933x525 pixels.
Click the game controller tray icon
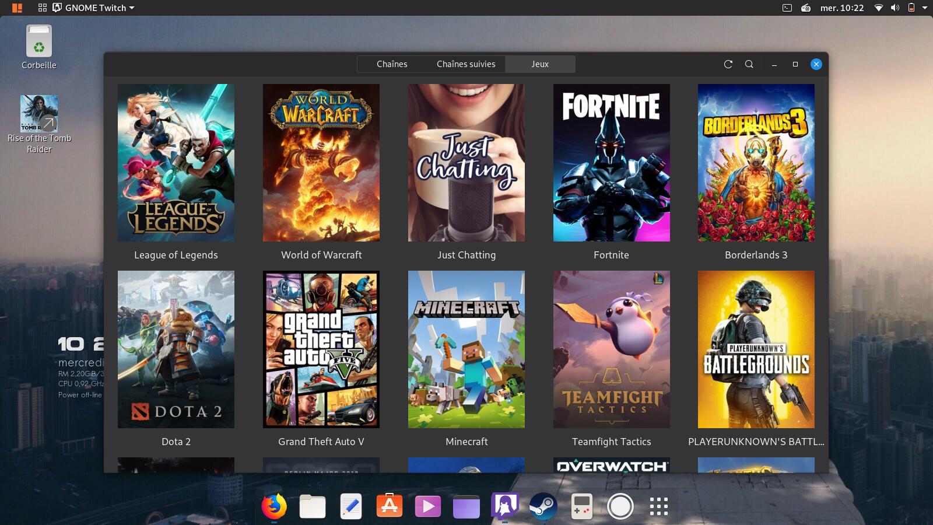point(806,8)
